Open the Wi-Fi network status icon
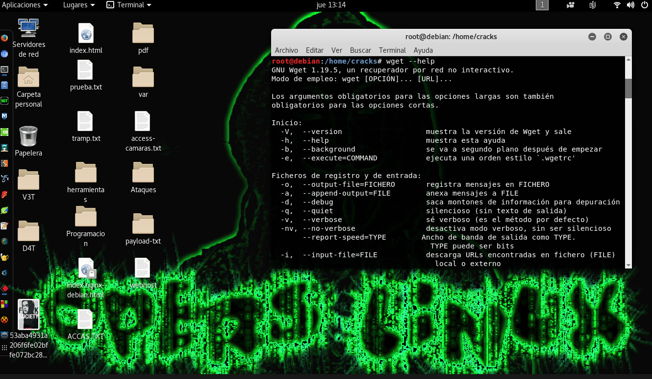The width and height of the screenshot is (652, 379). coord(617,5)
